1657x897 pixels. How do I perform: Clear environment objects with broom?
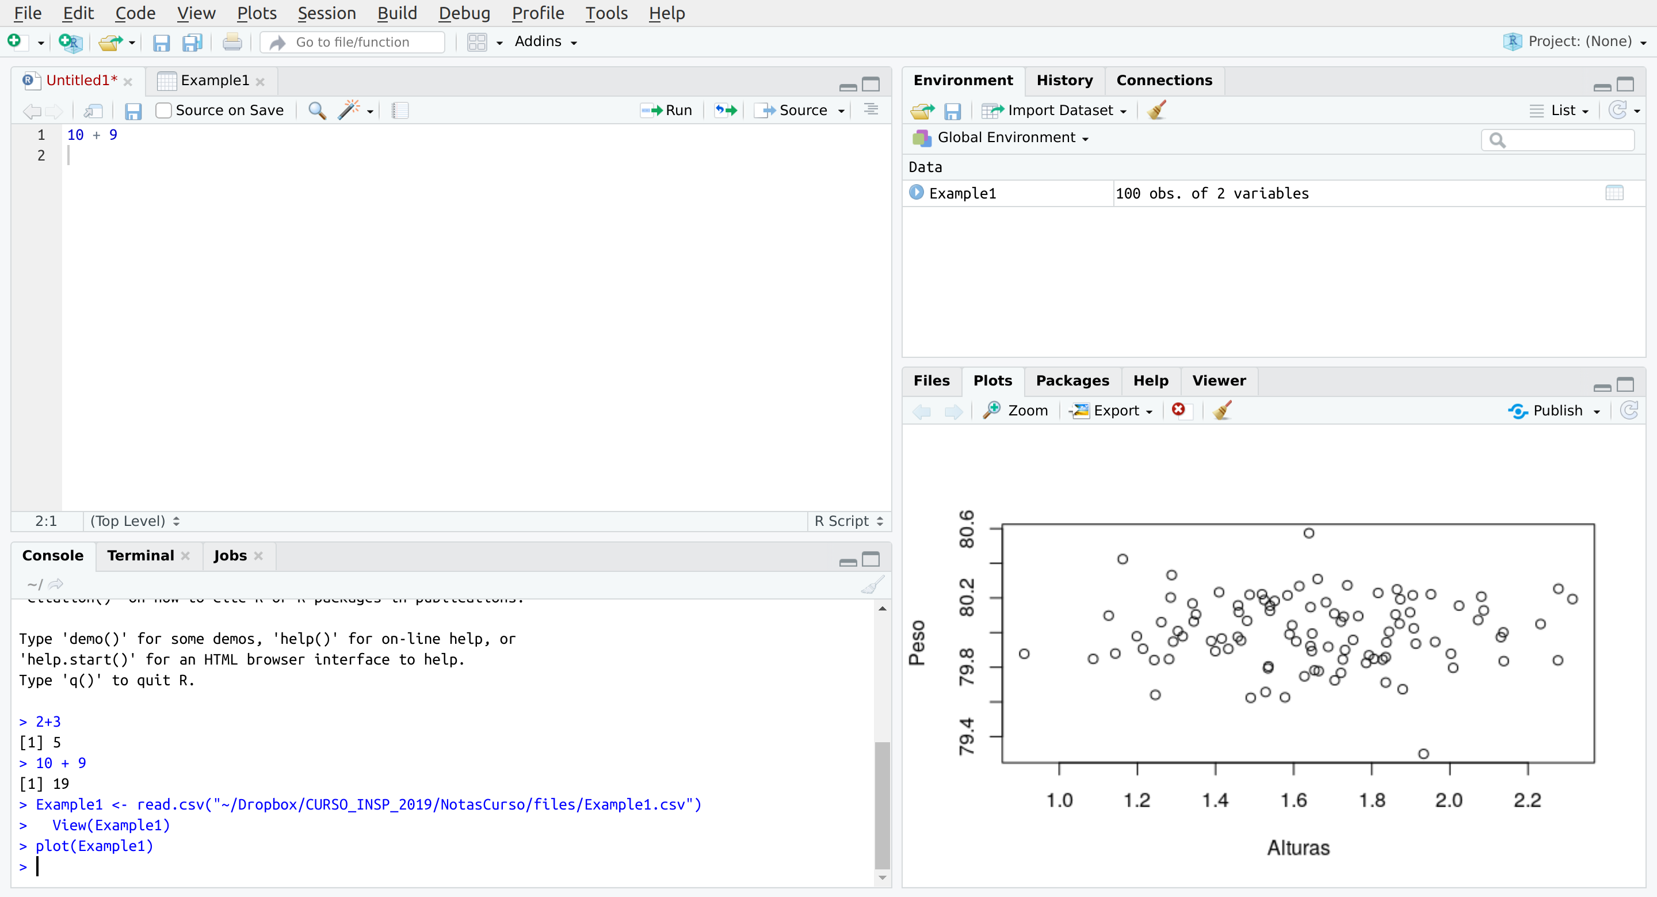1156,110
